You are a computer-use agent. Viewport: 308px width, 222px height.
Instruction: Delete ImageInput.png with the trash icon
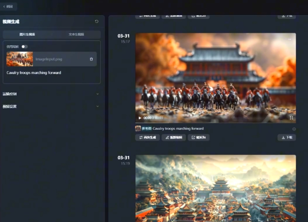91,59
